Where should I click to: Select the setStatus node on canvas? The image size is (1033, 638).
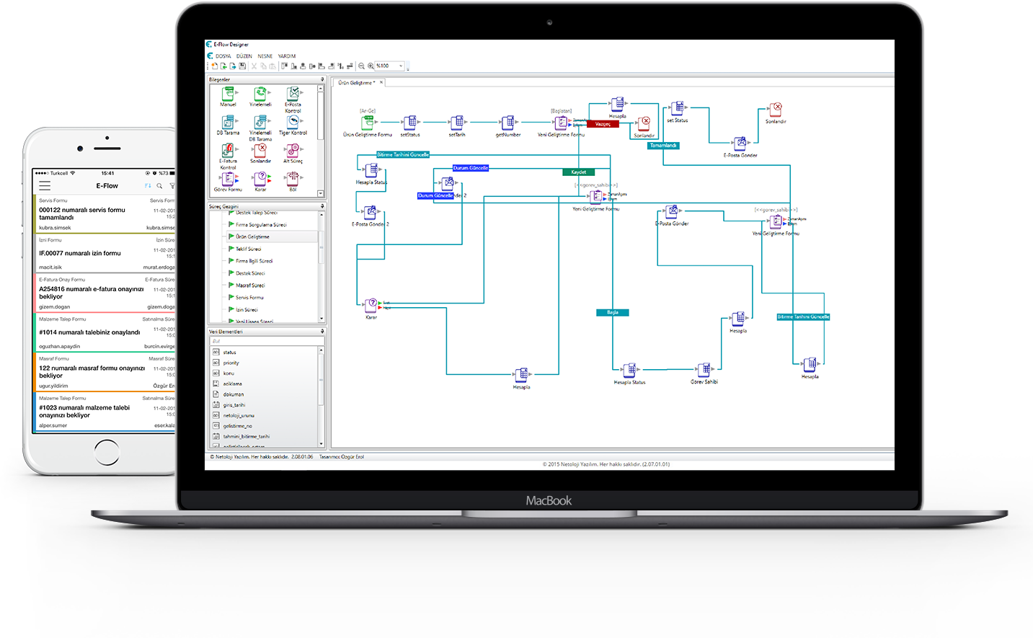click(410, 126)
